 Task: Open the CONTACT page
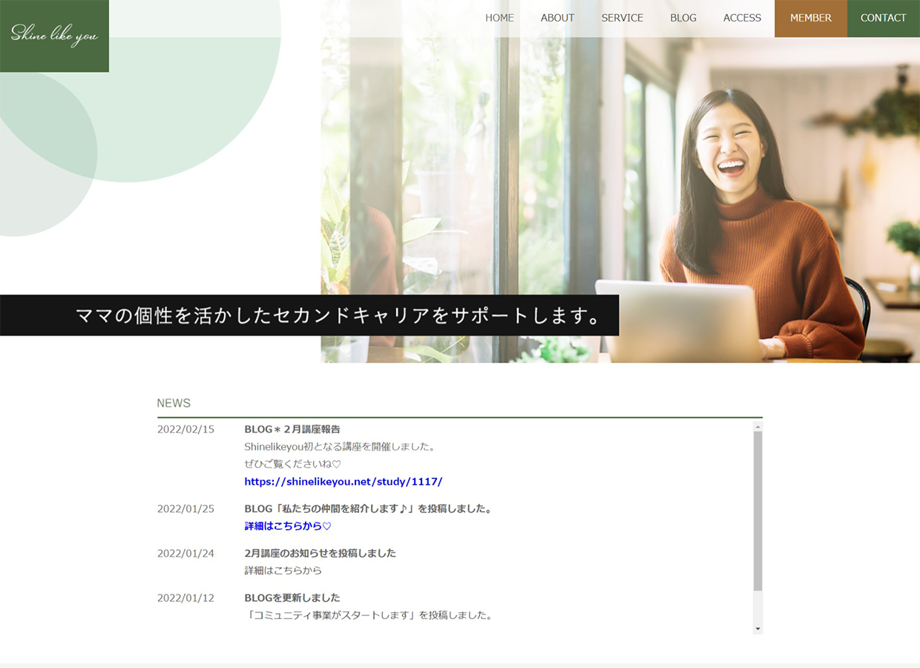(883, 18)
